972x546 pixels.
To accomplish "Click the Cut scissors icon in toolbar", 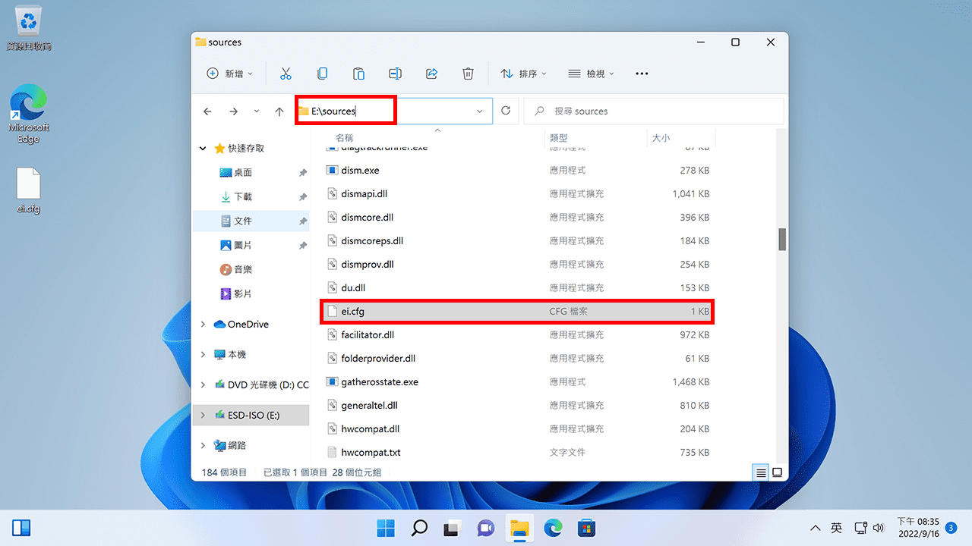I will (x=286, y=74).
